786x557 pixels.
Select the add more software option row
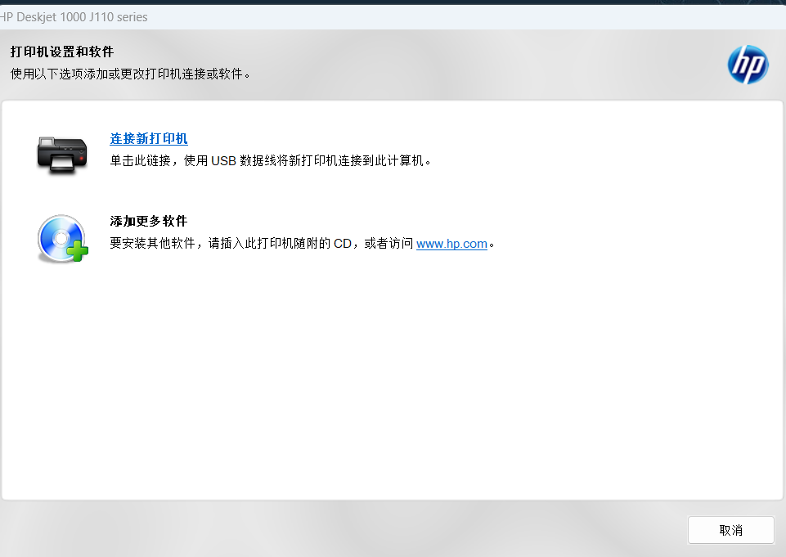point(245,232)
